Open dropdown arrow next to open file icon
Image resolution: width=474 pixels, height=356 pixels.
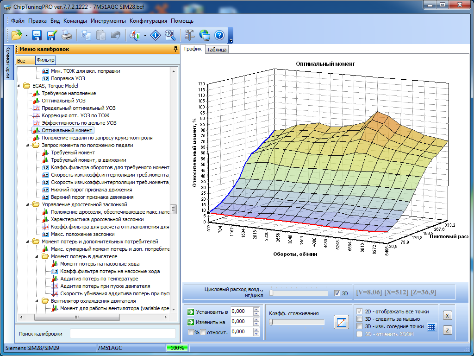[26, 35]
